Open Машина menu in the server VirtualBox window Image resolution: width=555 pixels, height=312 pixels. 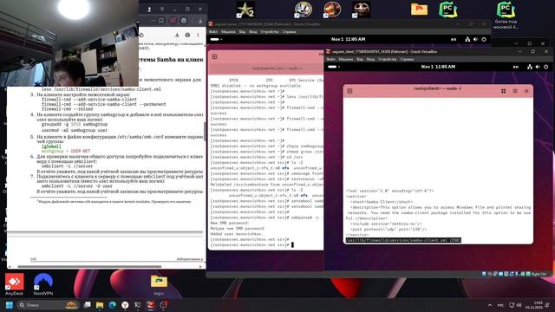tap(228, 32)
